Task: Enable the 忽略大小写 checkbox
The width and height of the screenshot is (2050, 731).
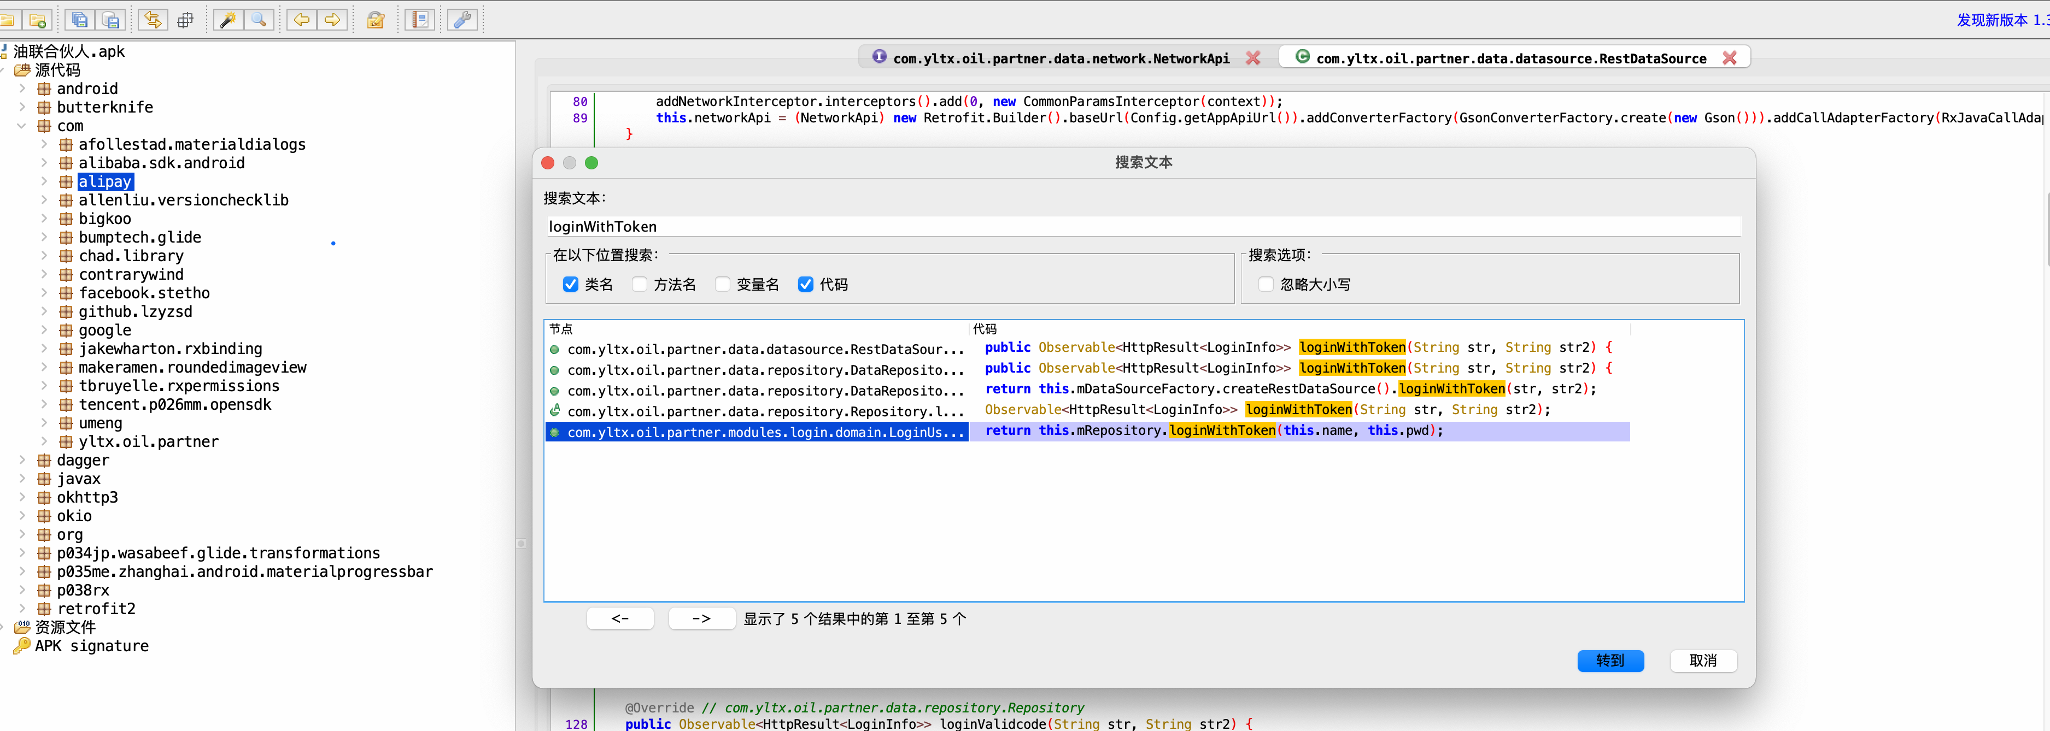Action: point(1266,285)
